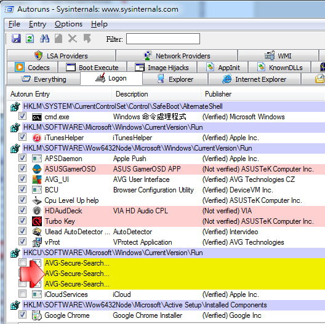This screenshot has height=324, width=325.
Task: Click 'Browser Configuration Utility' description text
Action: click(x=153, y=190)
